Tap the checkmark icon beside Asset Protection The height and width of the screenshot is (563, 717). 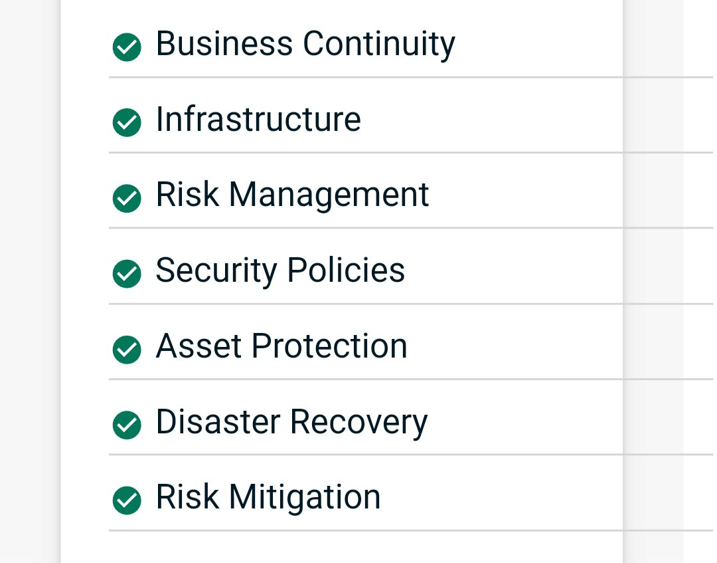coord(127,350)
